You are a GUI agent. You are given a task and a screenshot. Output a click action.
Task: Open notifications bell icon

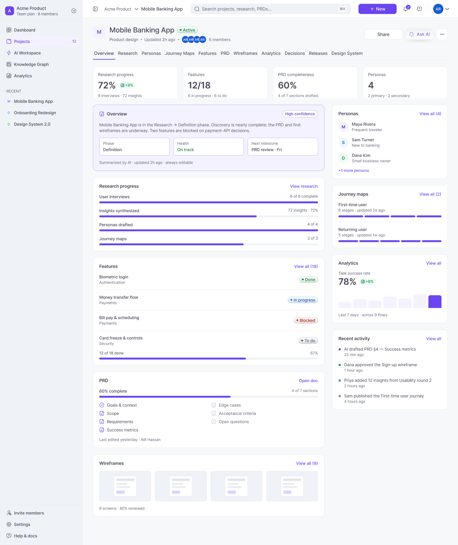(x=406, y=9)
